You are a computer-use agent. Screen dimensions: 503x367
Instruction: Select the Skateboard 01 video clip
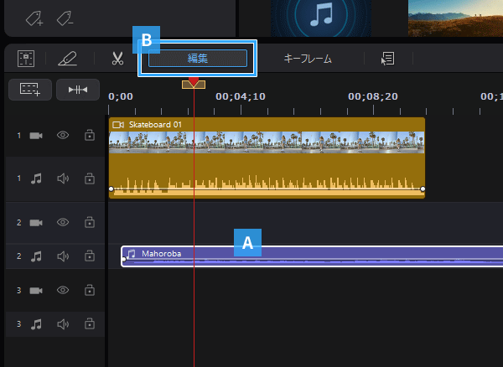[267, 136]
